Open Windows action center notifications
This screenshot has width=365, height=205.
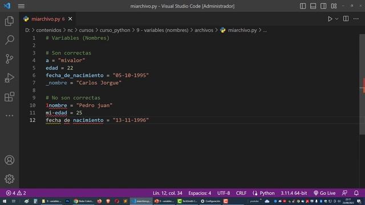tap(359, 201)
